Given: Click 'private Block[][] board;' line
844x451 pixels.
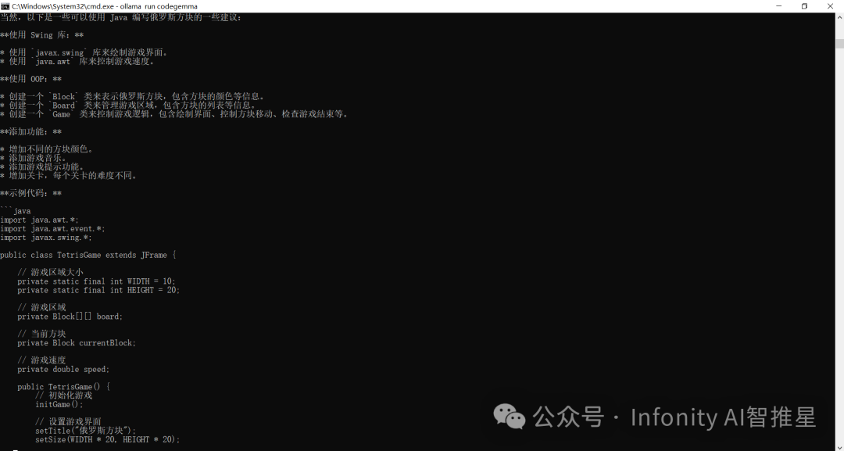Looking at the screenshot, I should (x=70, y=317).
